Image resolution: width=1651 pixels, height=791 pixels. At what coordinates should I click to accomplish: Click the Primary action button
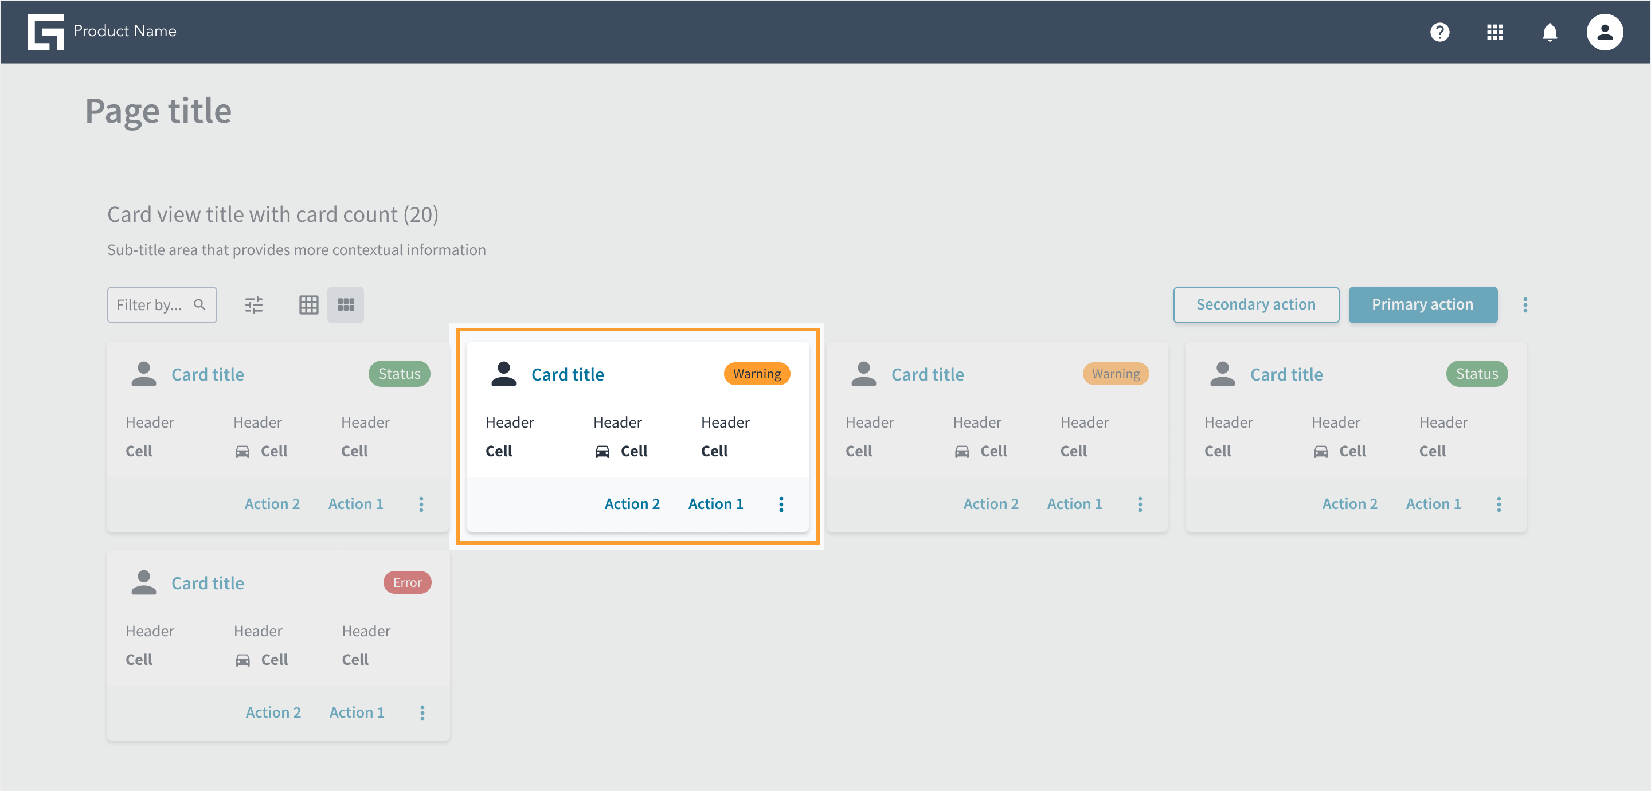(x=1422, y=304)
